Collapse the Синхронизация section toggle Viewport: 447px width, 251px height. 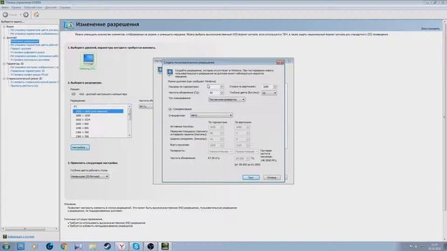(170, 109)
